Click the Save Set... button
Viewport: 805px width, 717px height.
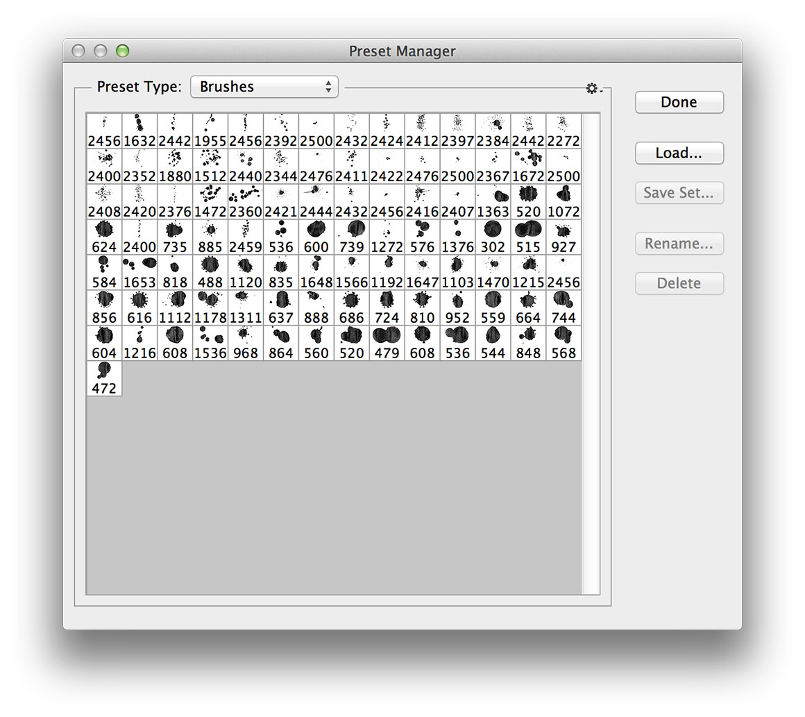coord(679,193)
